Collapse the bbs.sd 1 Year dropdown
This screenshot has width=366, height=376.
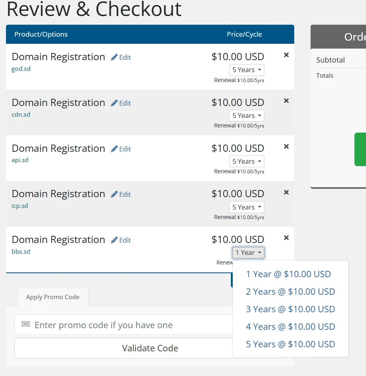248,253
